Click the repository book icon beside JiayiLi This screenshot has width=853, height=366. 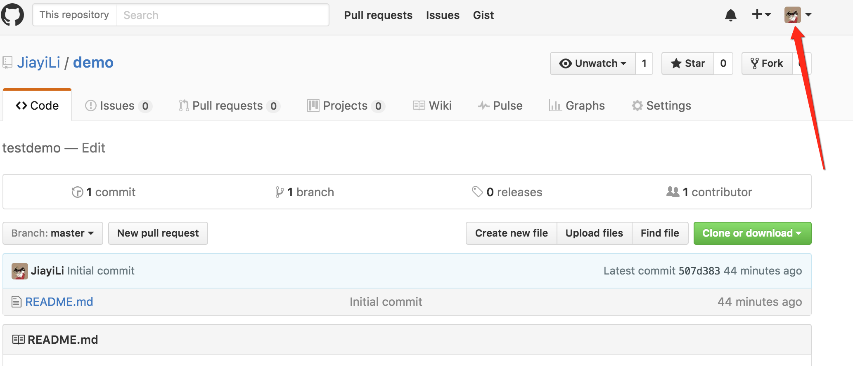coord(7,63)
